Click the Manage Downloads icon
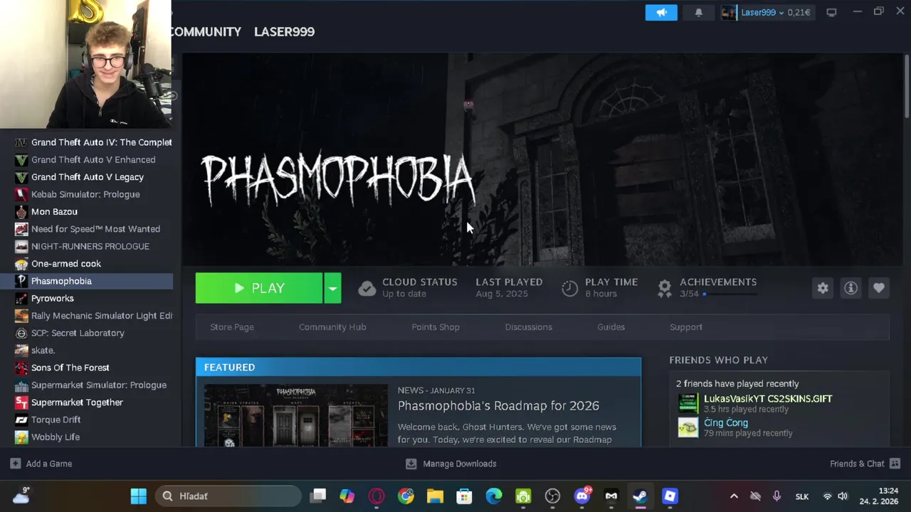 [x=411, y=464]
